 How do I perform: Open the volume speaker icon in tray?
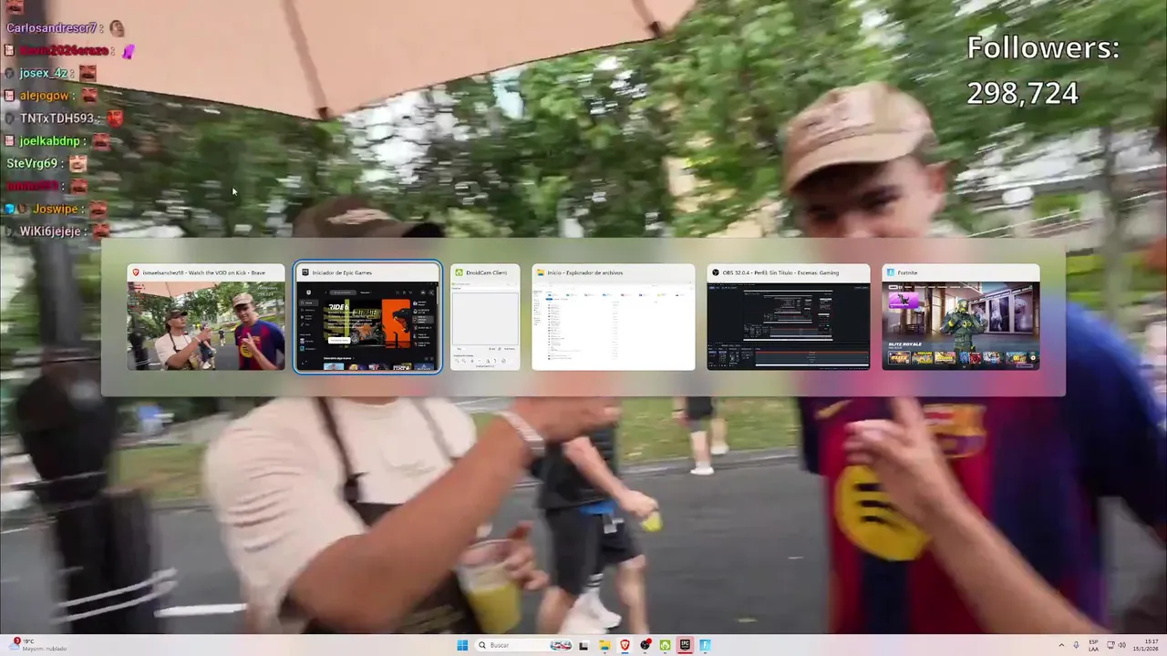[1121, 645]
